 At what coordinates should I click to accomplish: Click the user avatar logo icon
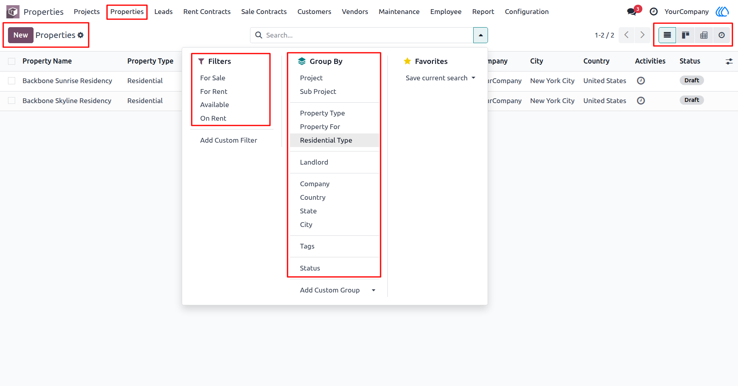pos(722,12)
